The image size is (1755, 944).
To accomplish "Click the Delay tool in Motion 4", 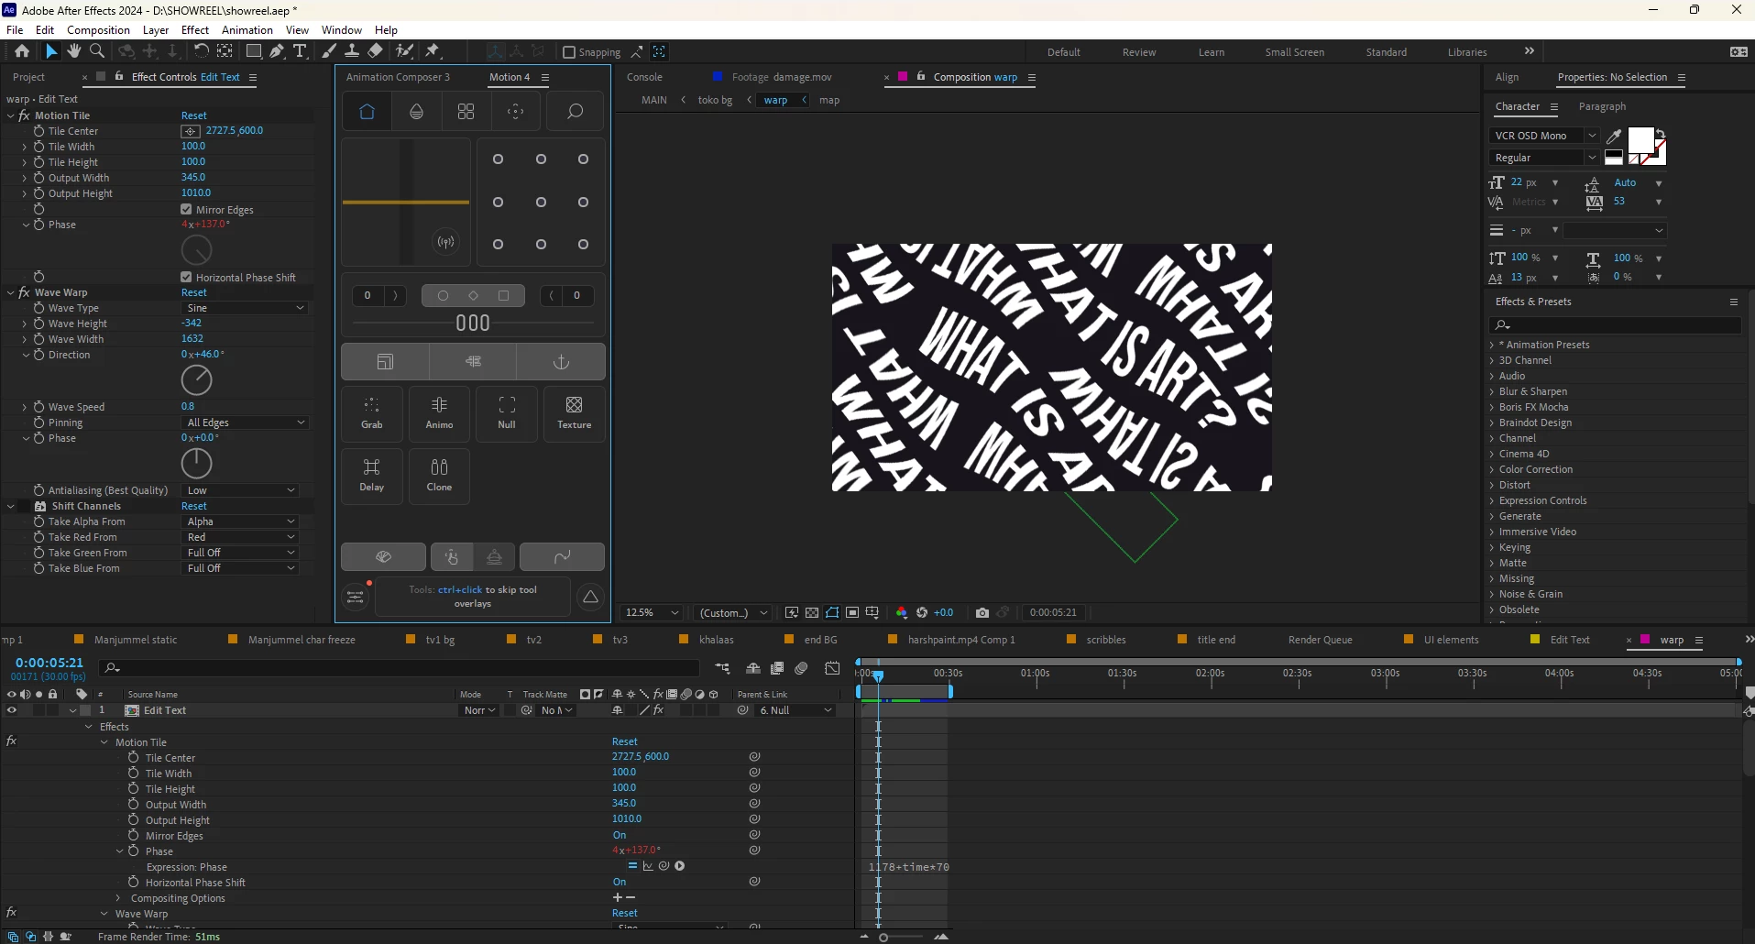I will [372, 476].
